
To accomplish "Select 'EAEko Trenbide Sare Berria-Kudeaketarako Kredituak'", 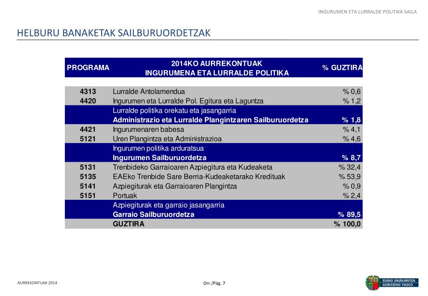I will (199, 177).
